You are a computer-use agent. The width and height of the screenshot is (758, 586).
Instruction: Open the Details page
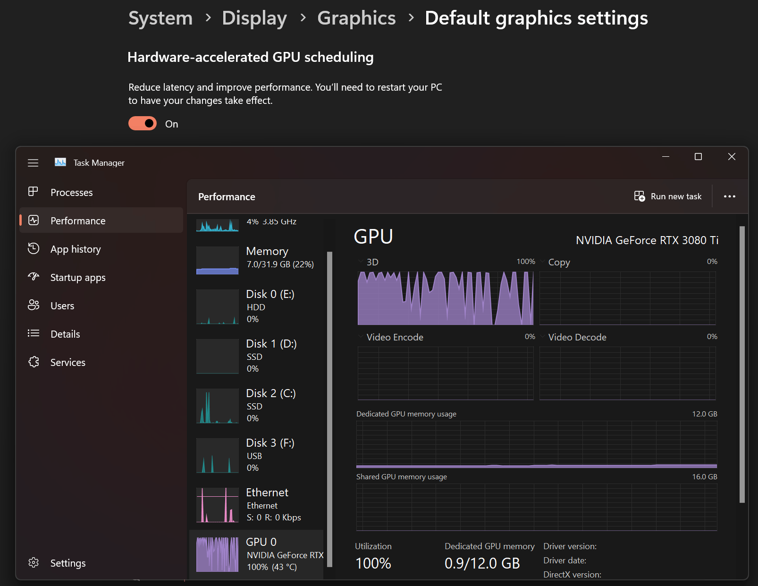click(x=65, y=334)
